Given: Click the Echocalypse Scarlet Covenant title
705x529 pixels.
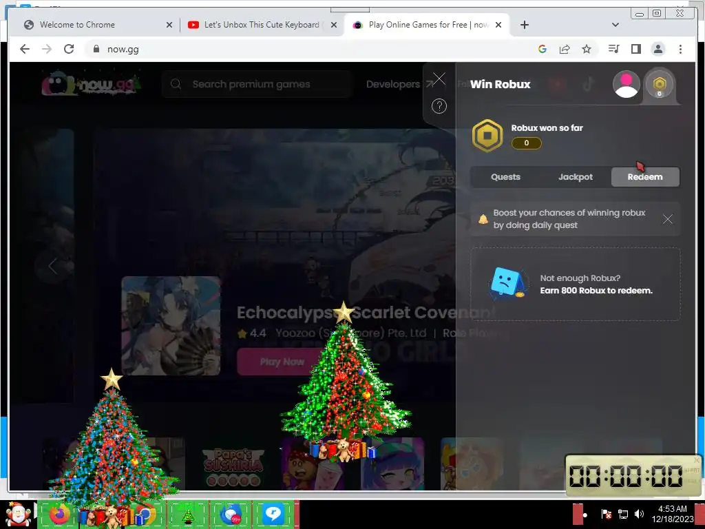Looking at the screenshot, I should pyautogui.click(x=365, y=313).
